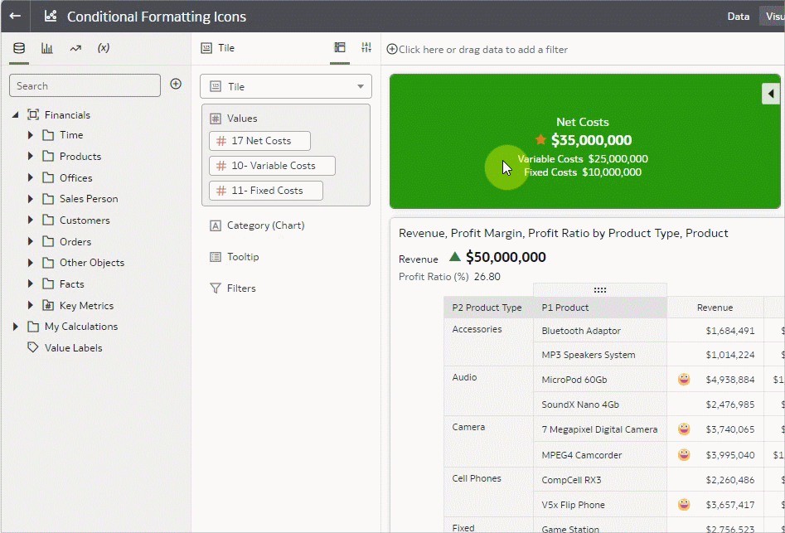Select the Bluetooth Adaptor cell

(x=600, y=330)
